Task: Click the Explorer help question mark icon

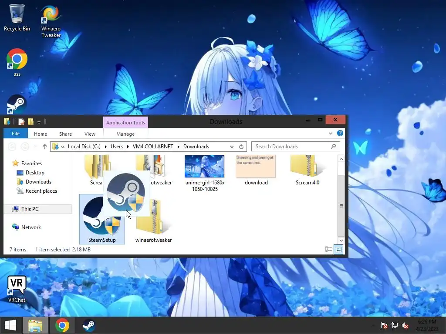Action: (340, 133)
